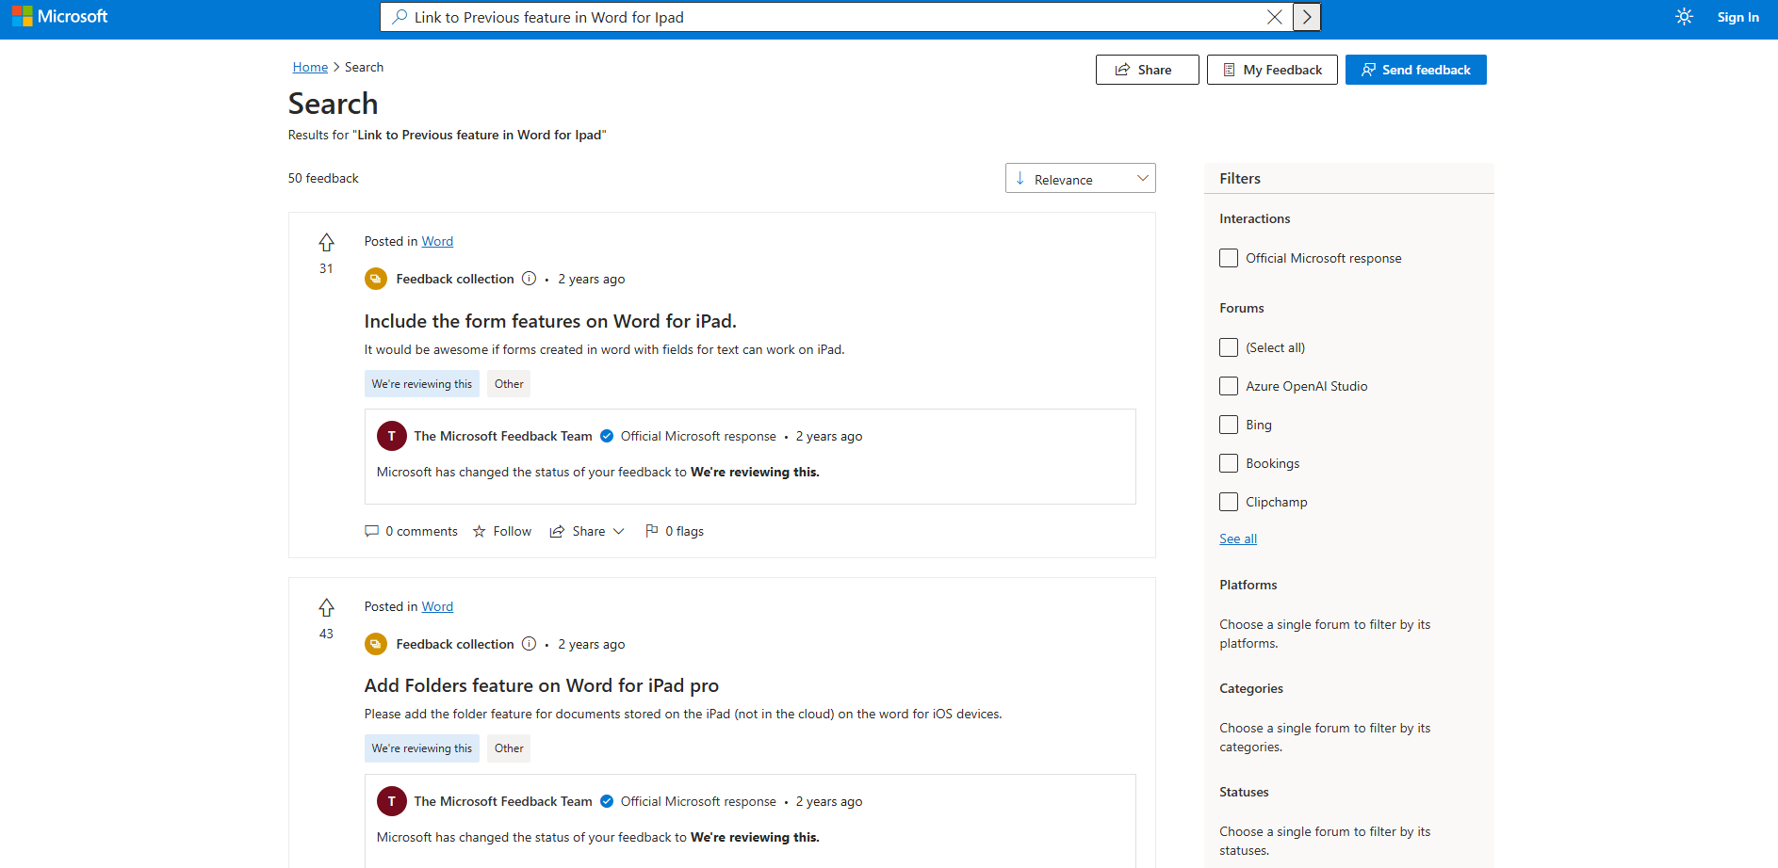Click Sign In
This screenshot has width=1778, height=868.
[x=1737, y=17]
